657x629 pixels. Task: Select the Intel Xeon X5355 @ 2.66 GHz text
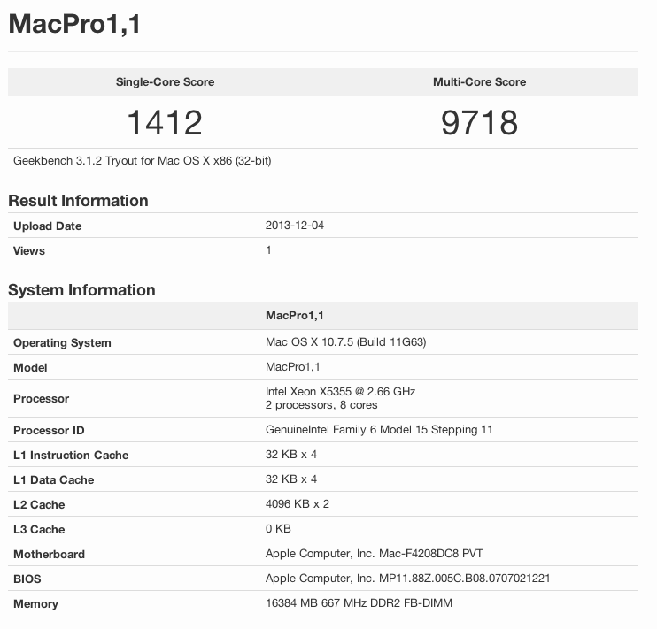pos(340,392)
